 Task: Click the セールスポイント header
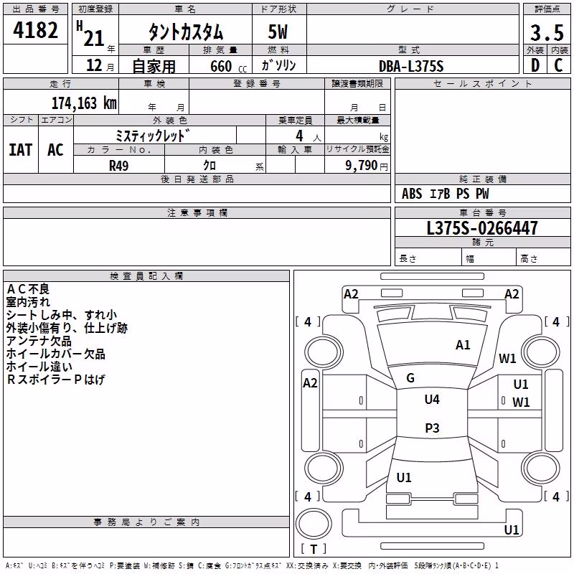coord(482,84)
